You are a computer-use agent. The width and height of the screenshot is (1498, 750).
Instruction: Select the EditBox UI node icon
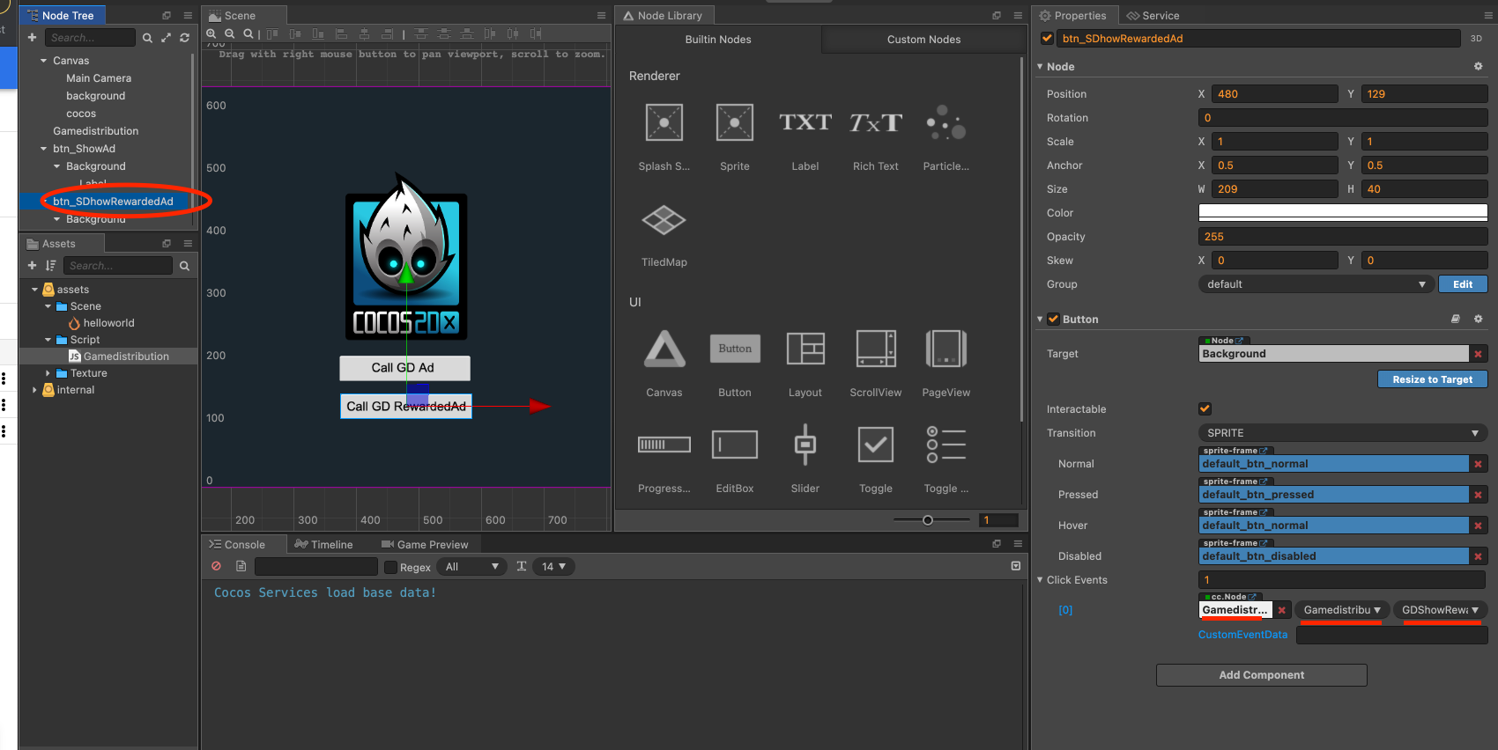coord(734,445)
